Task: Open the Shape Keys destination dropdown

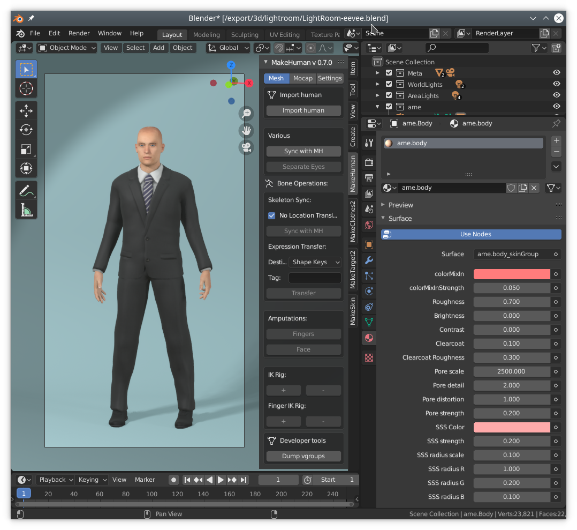Action: (315, 262)
